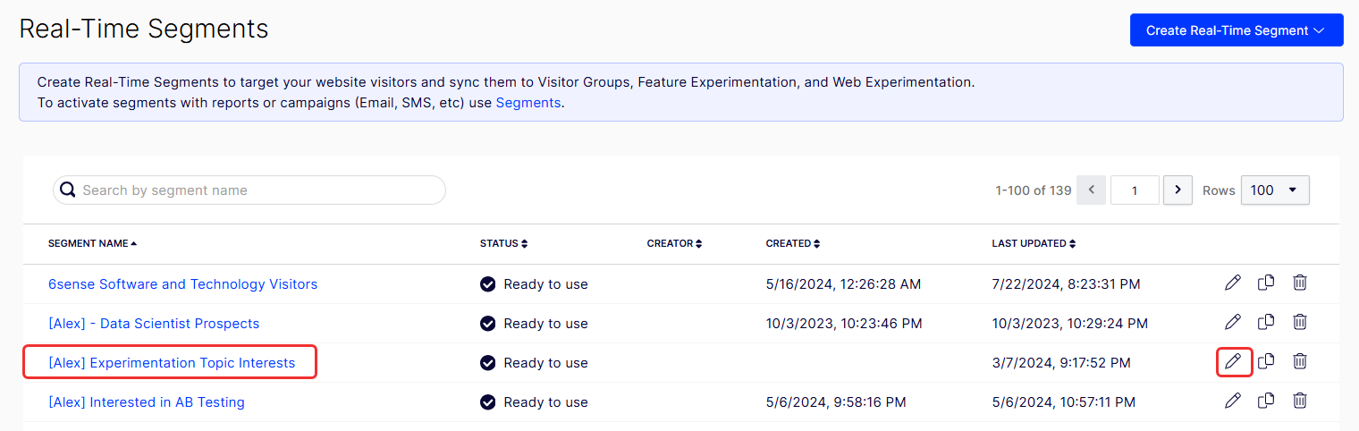1359x431 pixels.
Task: Sort segments by Status column
Action: 503,243
